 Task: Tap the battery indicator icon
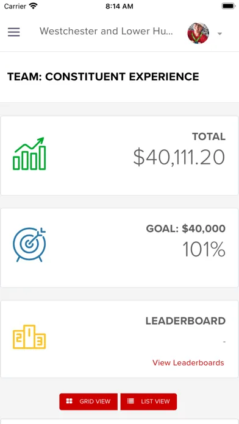click(x=229, y=6)
